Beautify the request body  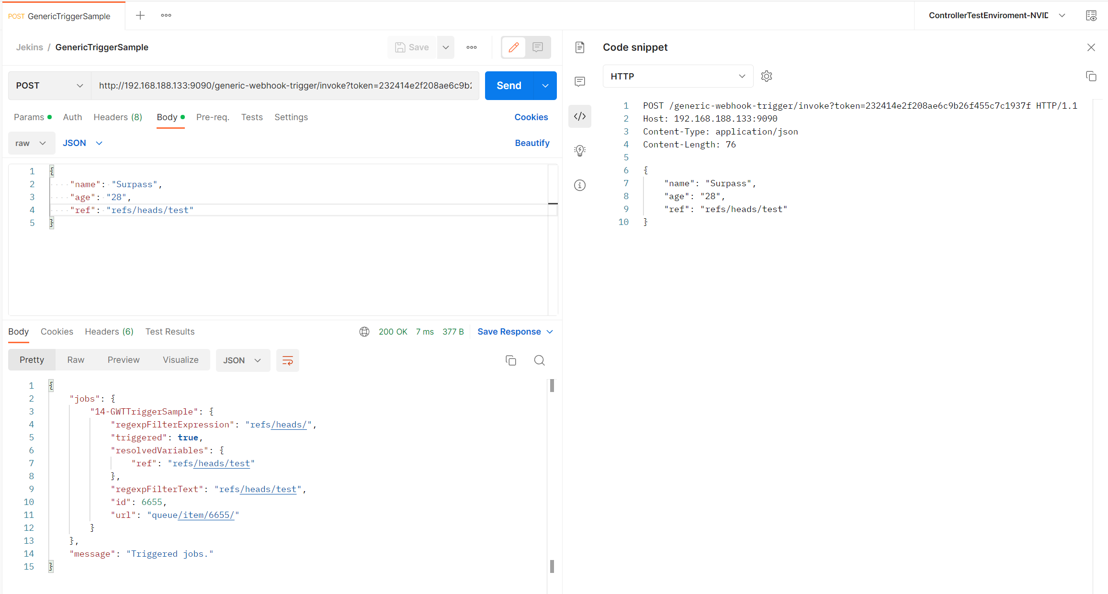pyautogui.click(x=532, y=143)
